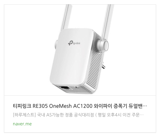The width and height of the screenshot is (161, 139).
Task: Click the word AC1200 in the title
Action: 83,106
